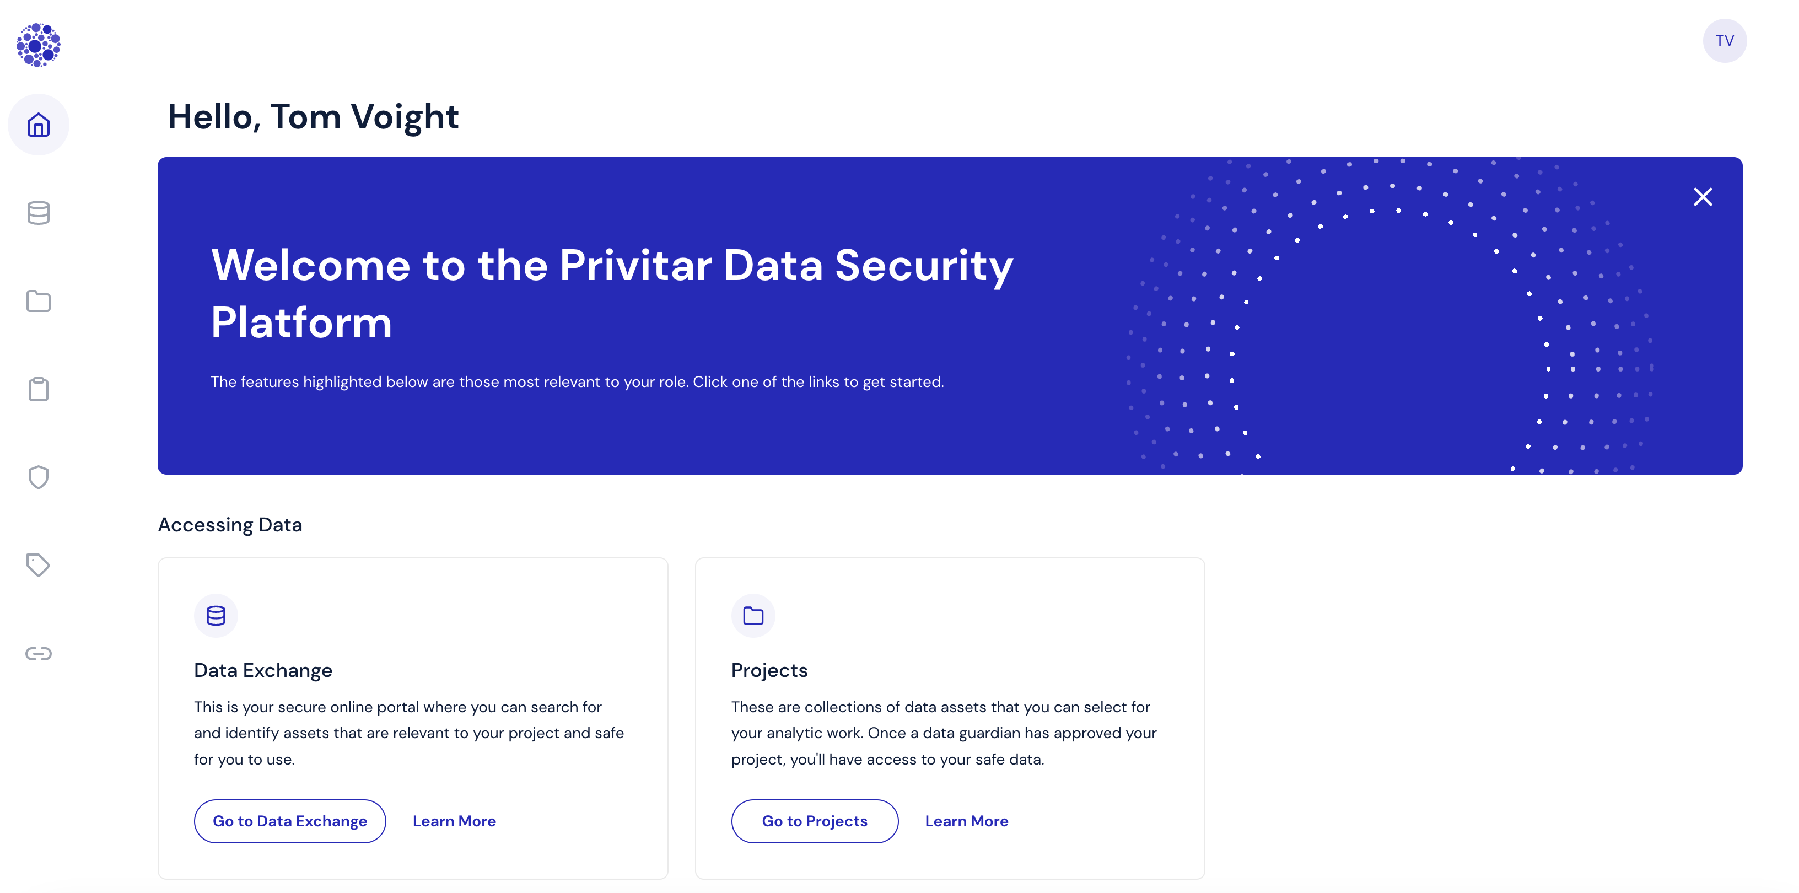Click the Data Exchange card title
This screenshot has width=1799, height=893.
262,670
